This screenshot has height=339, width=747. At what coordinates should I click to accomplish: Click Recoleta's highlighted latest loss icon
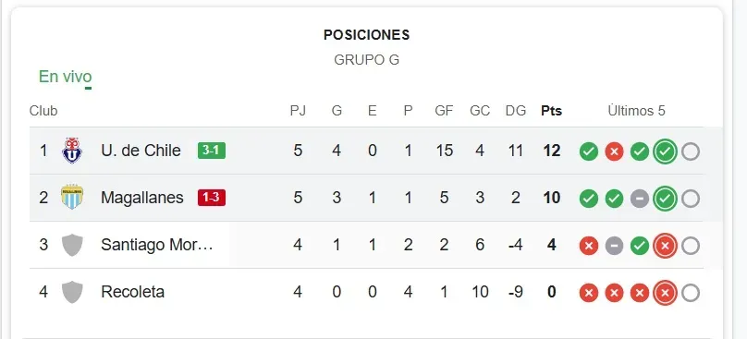pos(666,293)
